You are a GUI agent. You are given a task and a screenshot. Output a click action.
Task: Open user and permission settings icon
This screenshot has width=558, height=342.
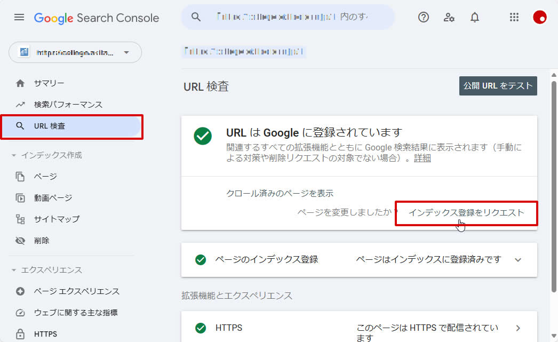click(449, 18)
